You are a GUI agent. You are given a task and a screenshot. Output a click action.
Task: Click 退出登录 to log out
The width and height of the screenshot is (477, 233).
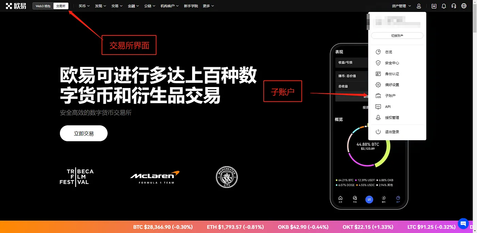point(397,132)
